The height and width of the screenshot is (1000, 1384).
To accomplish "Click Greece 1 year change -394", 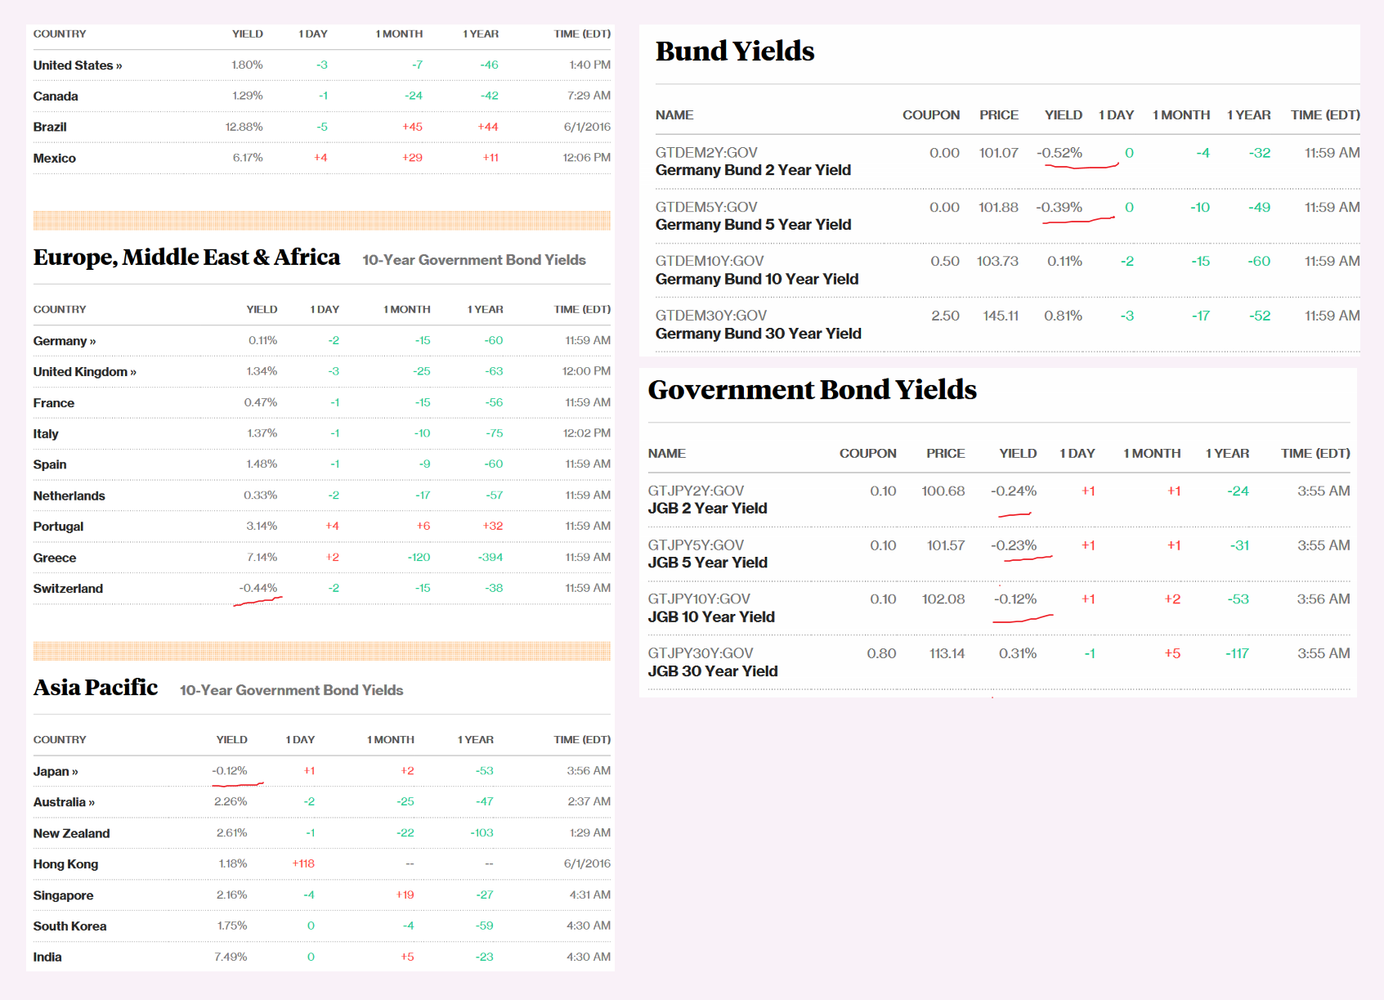I will pos(490,557).
